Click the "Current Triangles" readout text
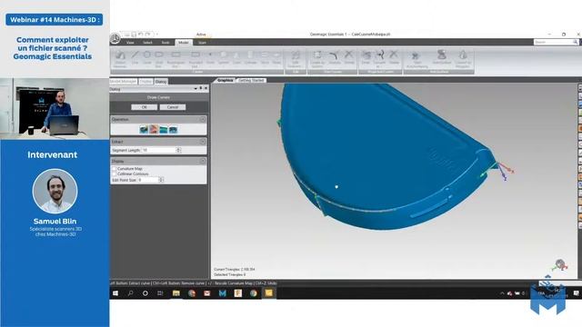This screenshot has width=582, height=327. click(x=235, y=269)
